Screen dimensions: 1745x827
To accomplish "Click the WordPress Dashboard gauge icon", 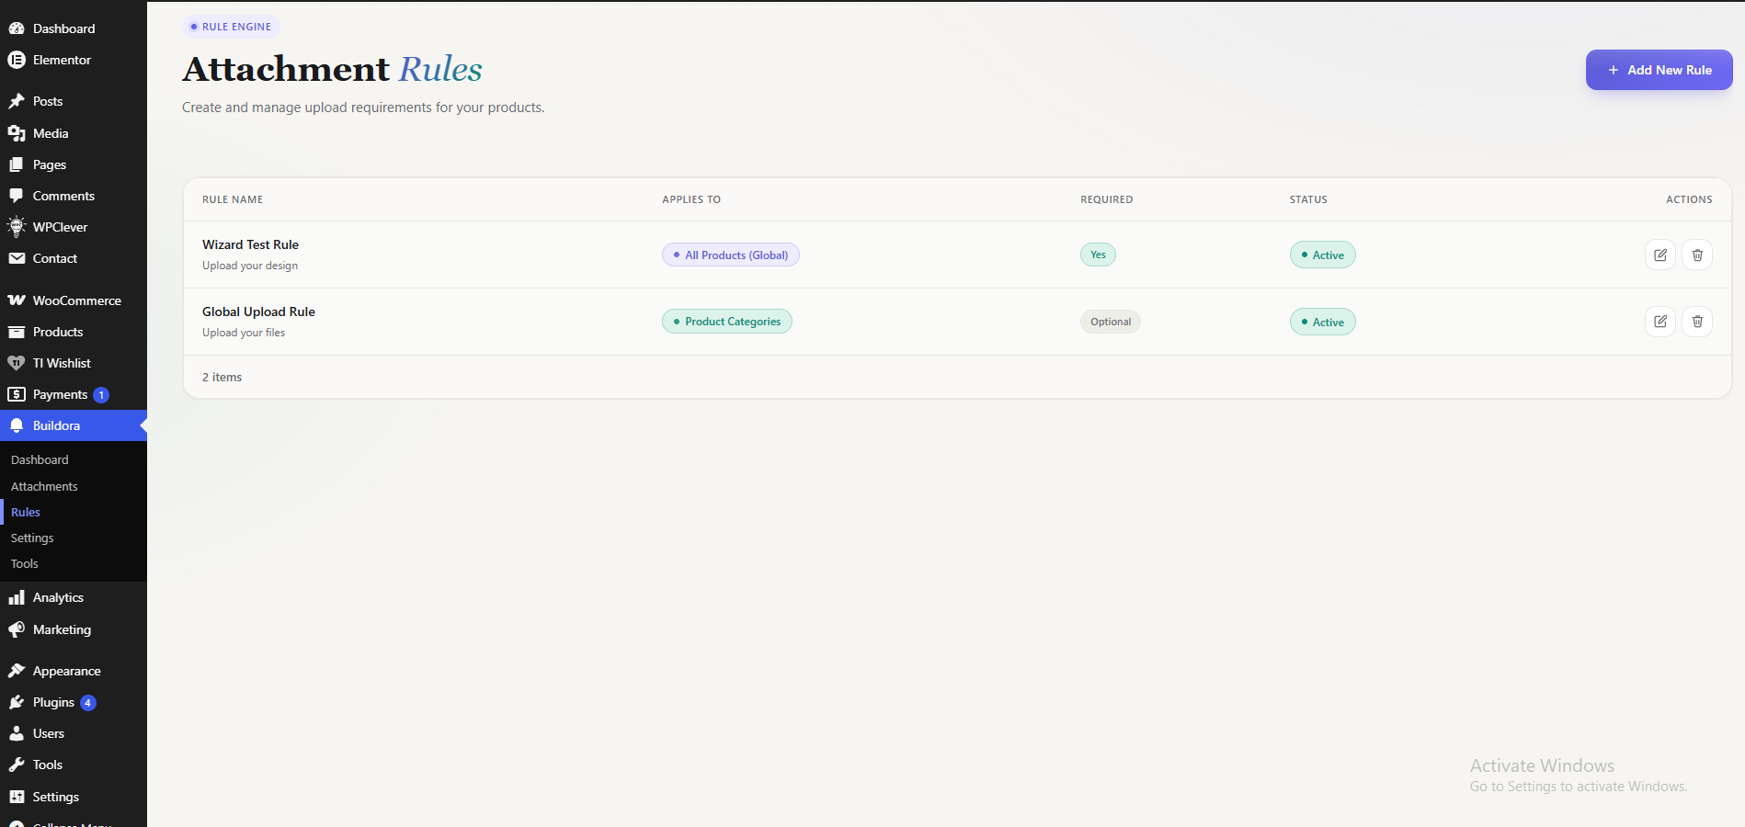I will click(x=17, y=28).
